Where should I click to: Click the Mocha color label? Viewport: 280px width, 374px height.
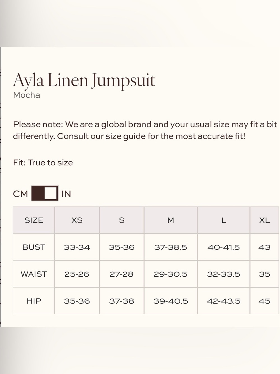[27, 95]
